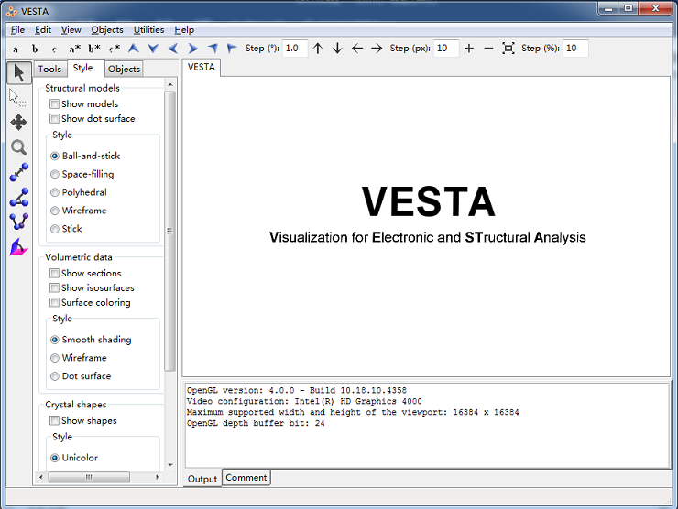Select the Dihedral angle measurement tool

pyautogui.click(x=18, y=222)
